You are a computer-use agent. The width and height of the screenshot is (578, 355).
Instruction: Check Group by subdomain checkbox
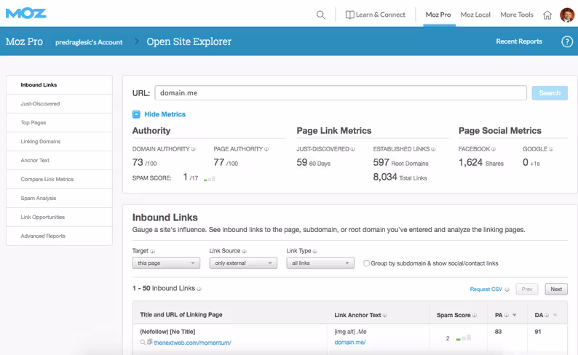pyautogui.click(x=366, y=263)
